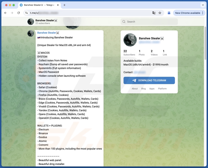The image size is (208, 168).
Task: Open the 1 Photo counter
Action: [142, 53]
